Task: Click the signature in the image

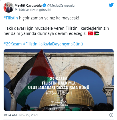Action: [x=59, y=102]
